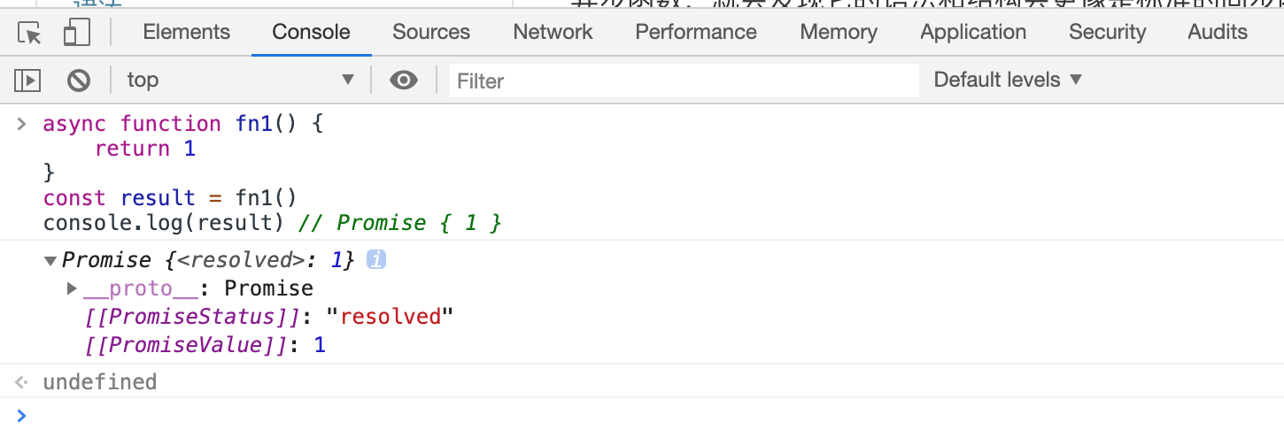Open the Audits tab

[x=1218, y=33]
